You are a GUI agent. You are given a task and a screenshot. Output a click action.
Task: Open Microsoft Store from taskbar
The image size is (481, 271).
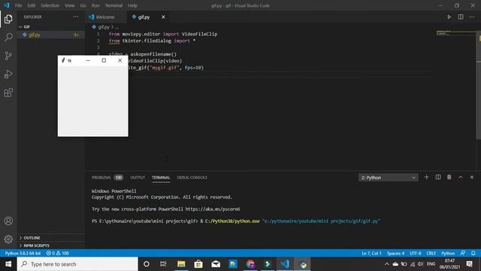pos(198,264)
